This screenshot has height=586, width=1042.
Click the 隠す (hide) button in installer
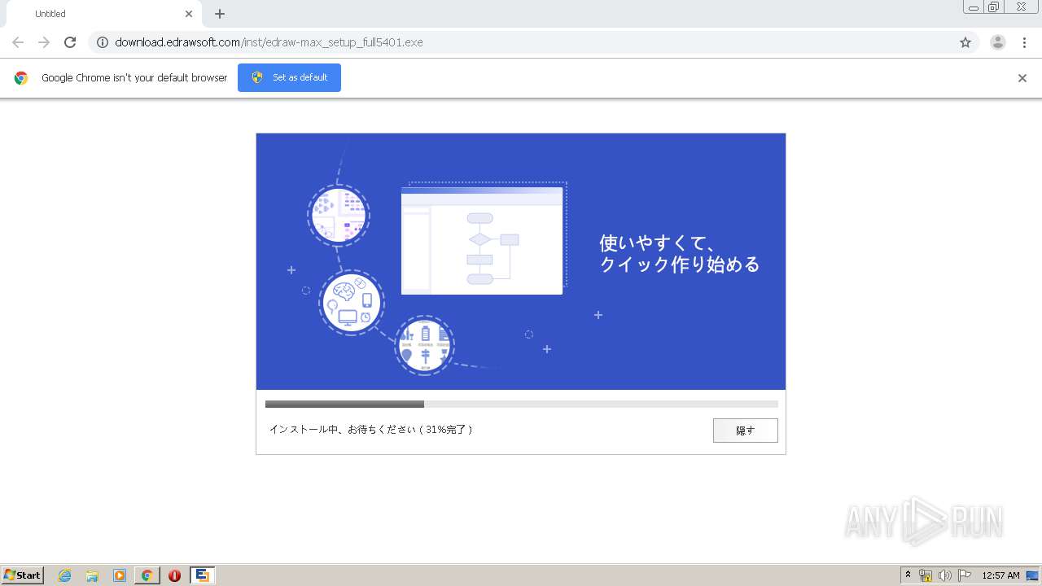pos(745,431)
